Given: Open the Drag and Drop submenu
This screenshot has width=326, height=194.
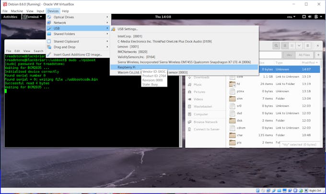Looking at the screenshot, I should [x=79, y=47].
